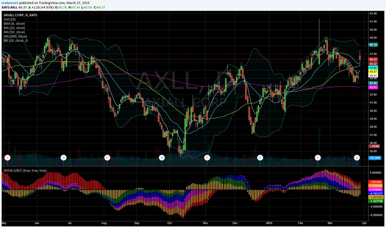386x228 pixels.
Task: Click the O:46.78 open value
Action: pyautogui.click(x=61, y=7)
